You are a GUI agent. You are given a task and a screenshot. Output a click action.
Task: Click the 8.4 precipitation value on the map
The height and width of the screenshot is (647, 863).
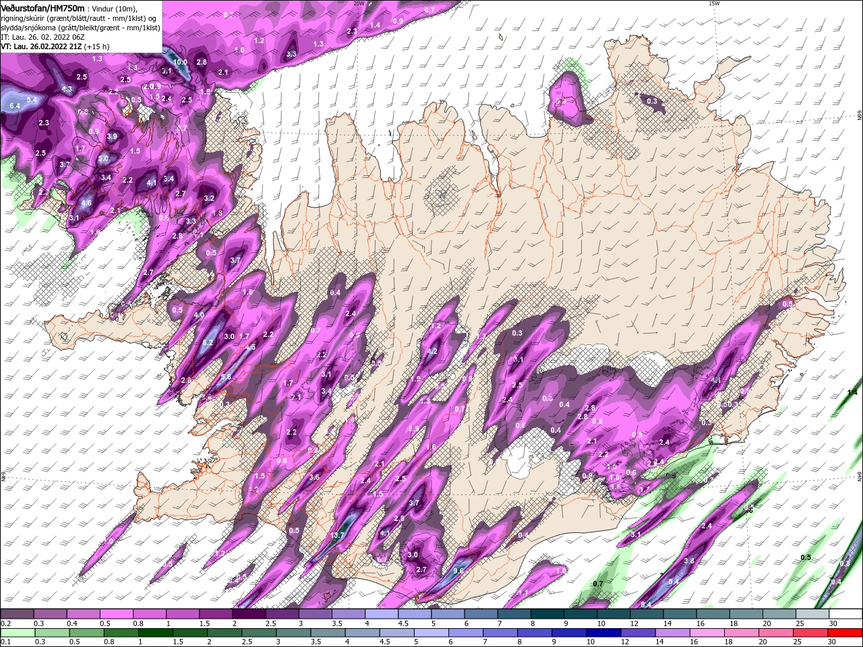point(646,605)
